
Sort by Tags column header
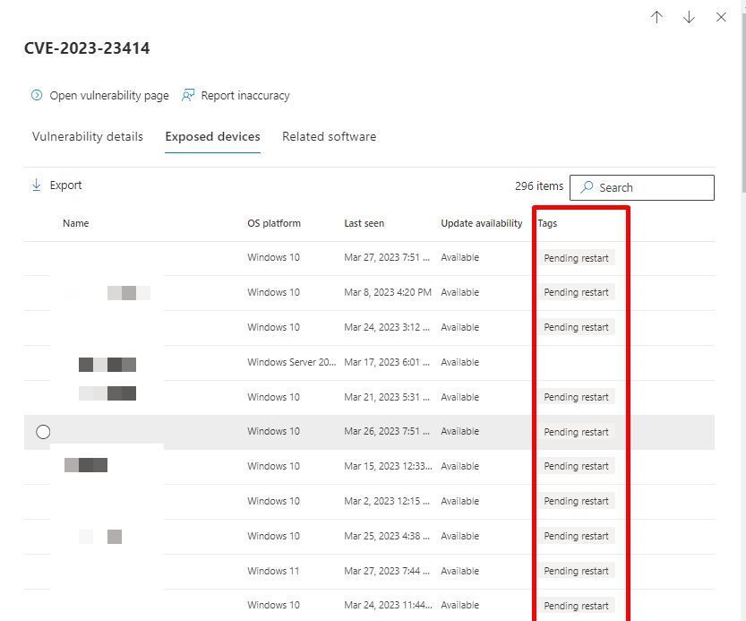point(547,223)
